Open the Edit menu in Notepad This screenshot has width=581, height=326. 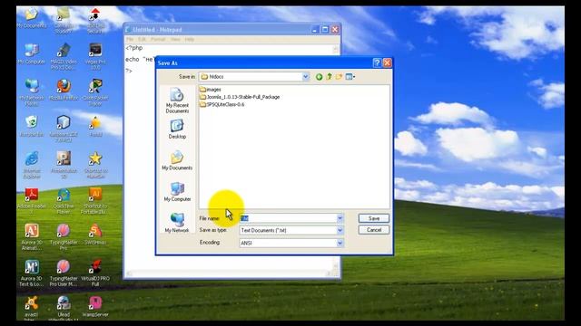pos(142,39)
